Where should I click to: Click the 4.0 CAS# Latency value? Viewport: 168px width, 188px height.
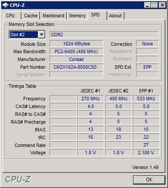click(90, 106)
